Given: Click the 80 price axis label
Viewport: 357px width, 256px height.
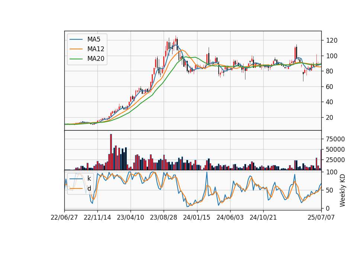Looking at the screenshot, I should coord(330,71).
